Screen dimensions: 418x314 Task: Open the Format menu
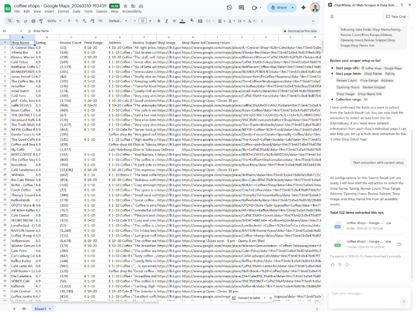[x=63, y=12]
